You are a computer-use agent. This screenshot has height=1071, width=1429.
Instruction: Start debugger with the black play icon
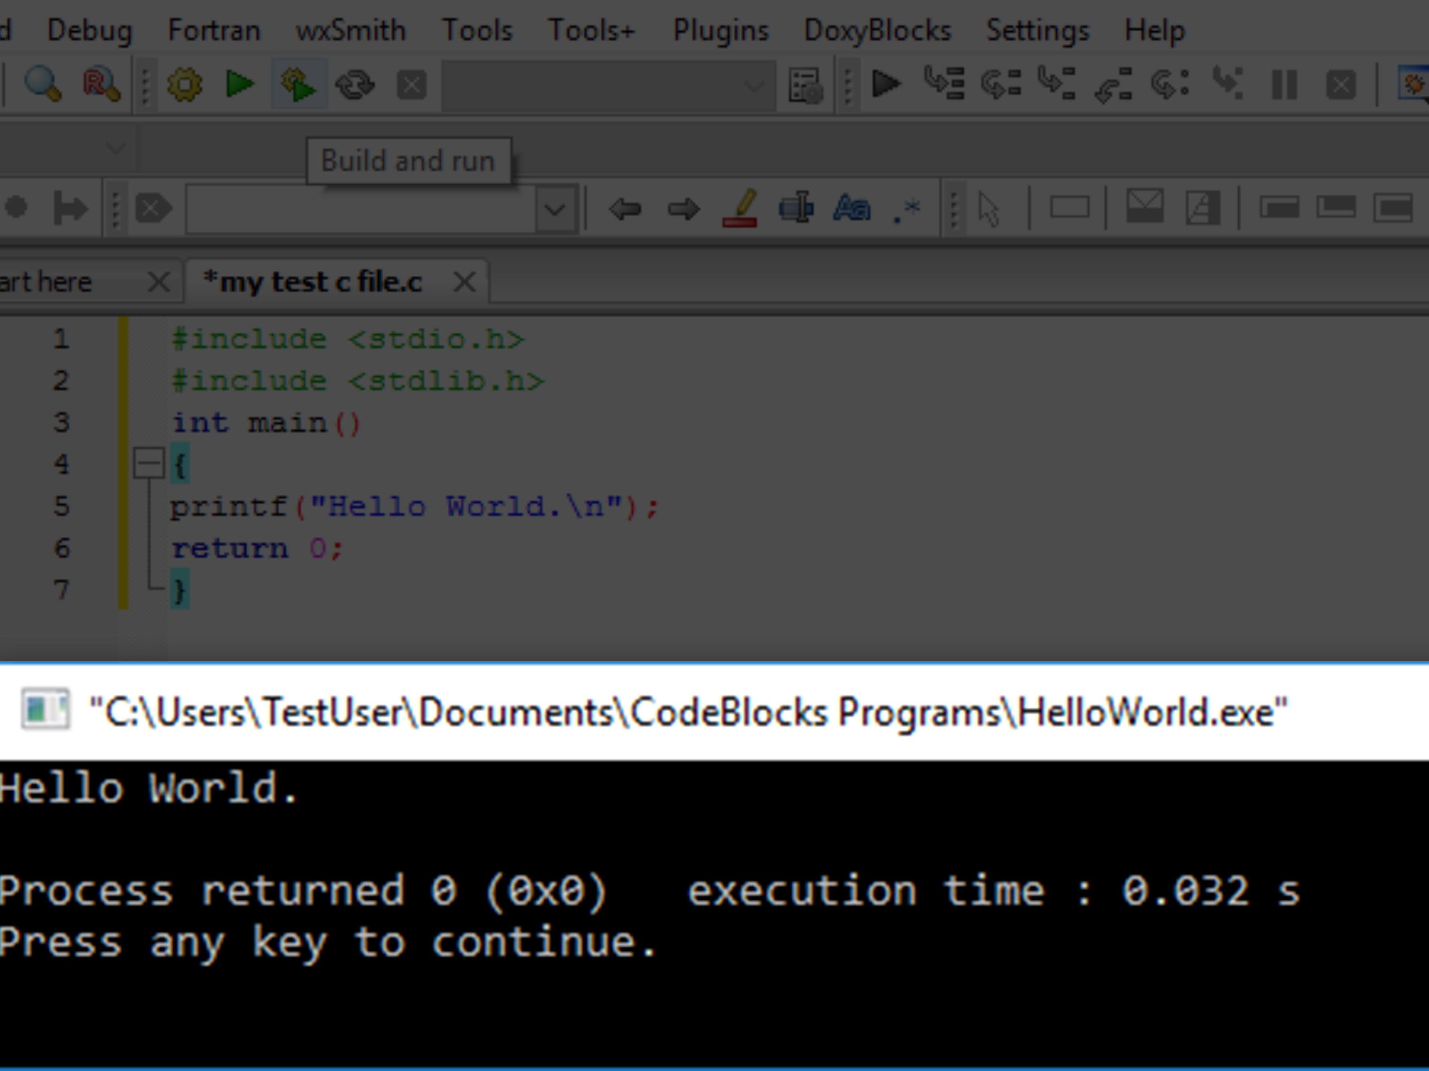[x=886, y=84]
